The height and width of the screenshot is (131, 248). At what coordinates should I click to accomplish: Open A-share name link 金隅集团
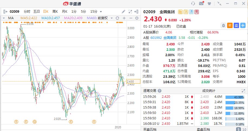[170, 38]
